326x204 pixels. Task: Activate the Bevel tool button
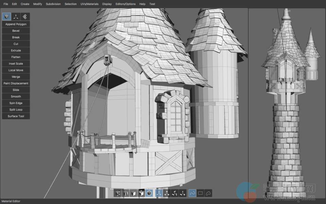16,31
